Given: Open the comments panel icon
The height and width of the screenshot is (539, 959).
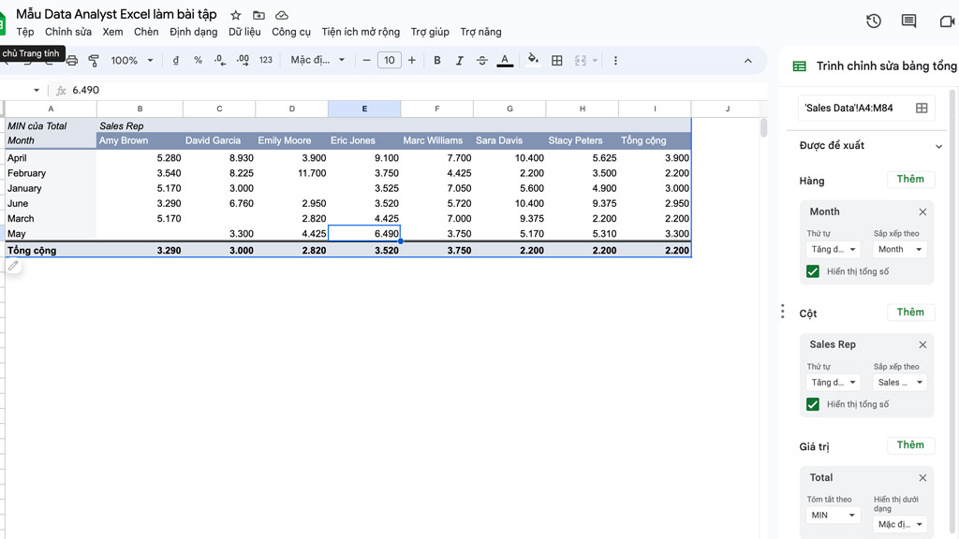Looking at the screenshot, I should tap(908, 22).
